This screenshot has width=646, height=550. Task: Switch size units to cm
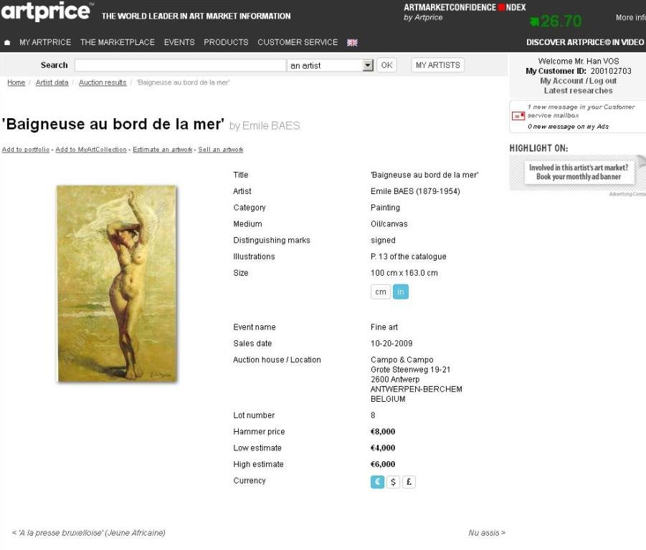(380, 292)
